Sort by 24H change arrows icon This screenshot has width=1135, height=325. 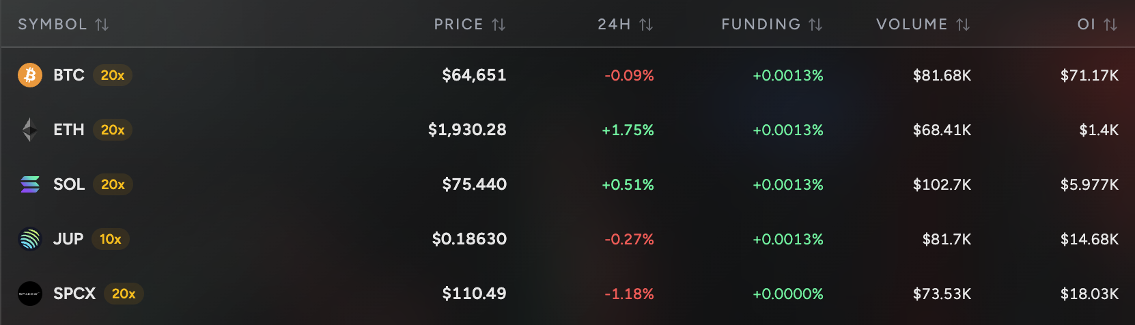tap(646, 25)
